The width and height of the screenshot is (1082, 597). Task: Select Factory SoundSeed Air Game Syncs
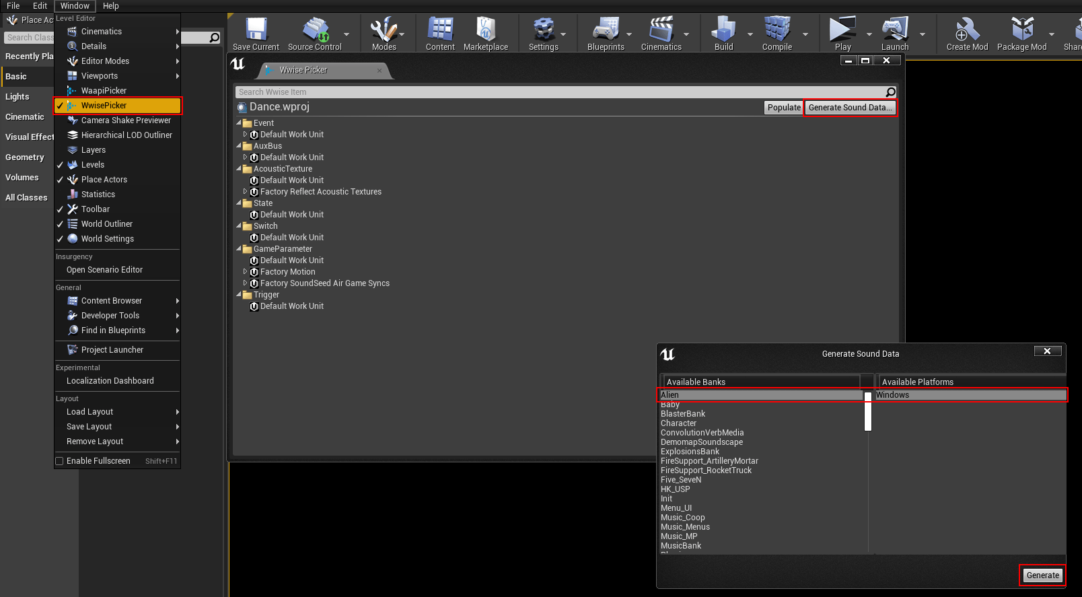325,283
